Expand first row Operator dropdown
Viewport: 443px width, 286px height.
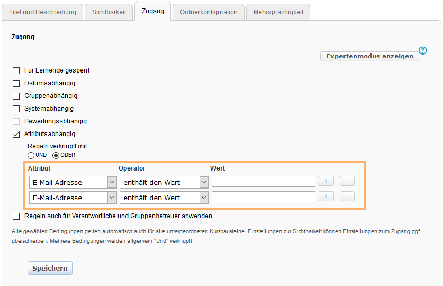[x=164, y=182]
